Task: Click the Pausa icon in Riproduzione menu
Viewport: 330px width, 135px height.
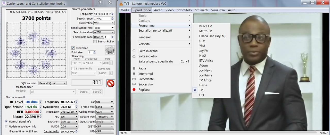Action: tap(134, 68)
